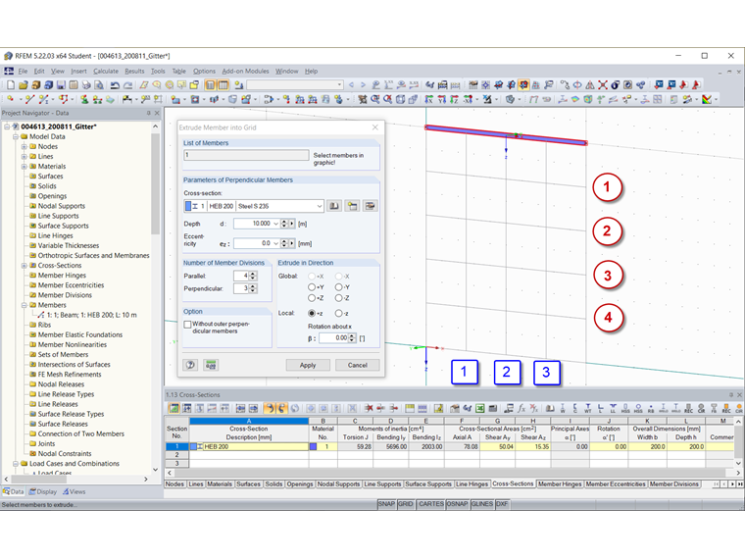This screenshot has width=745, height=559.
Task: Click the highlighted isometric view icon in the toolbar
Action: point(523,85)
